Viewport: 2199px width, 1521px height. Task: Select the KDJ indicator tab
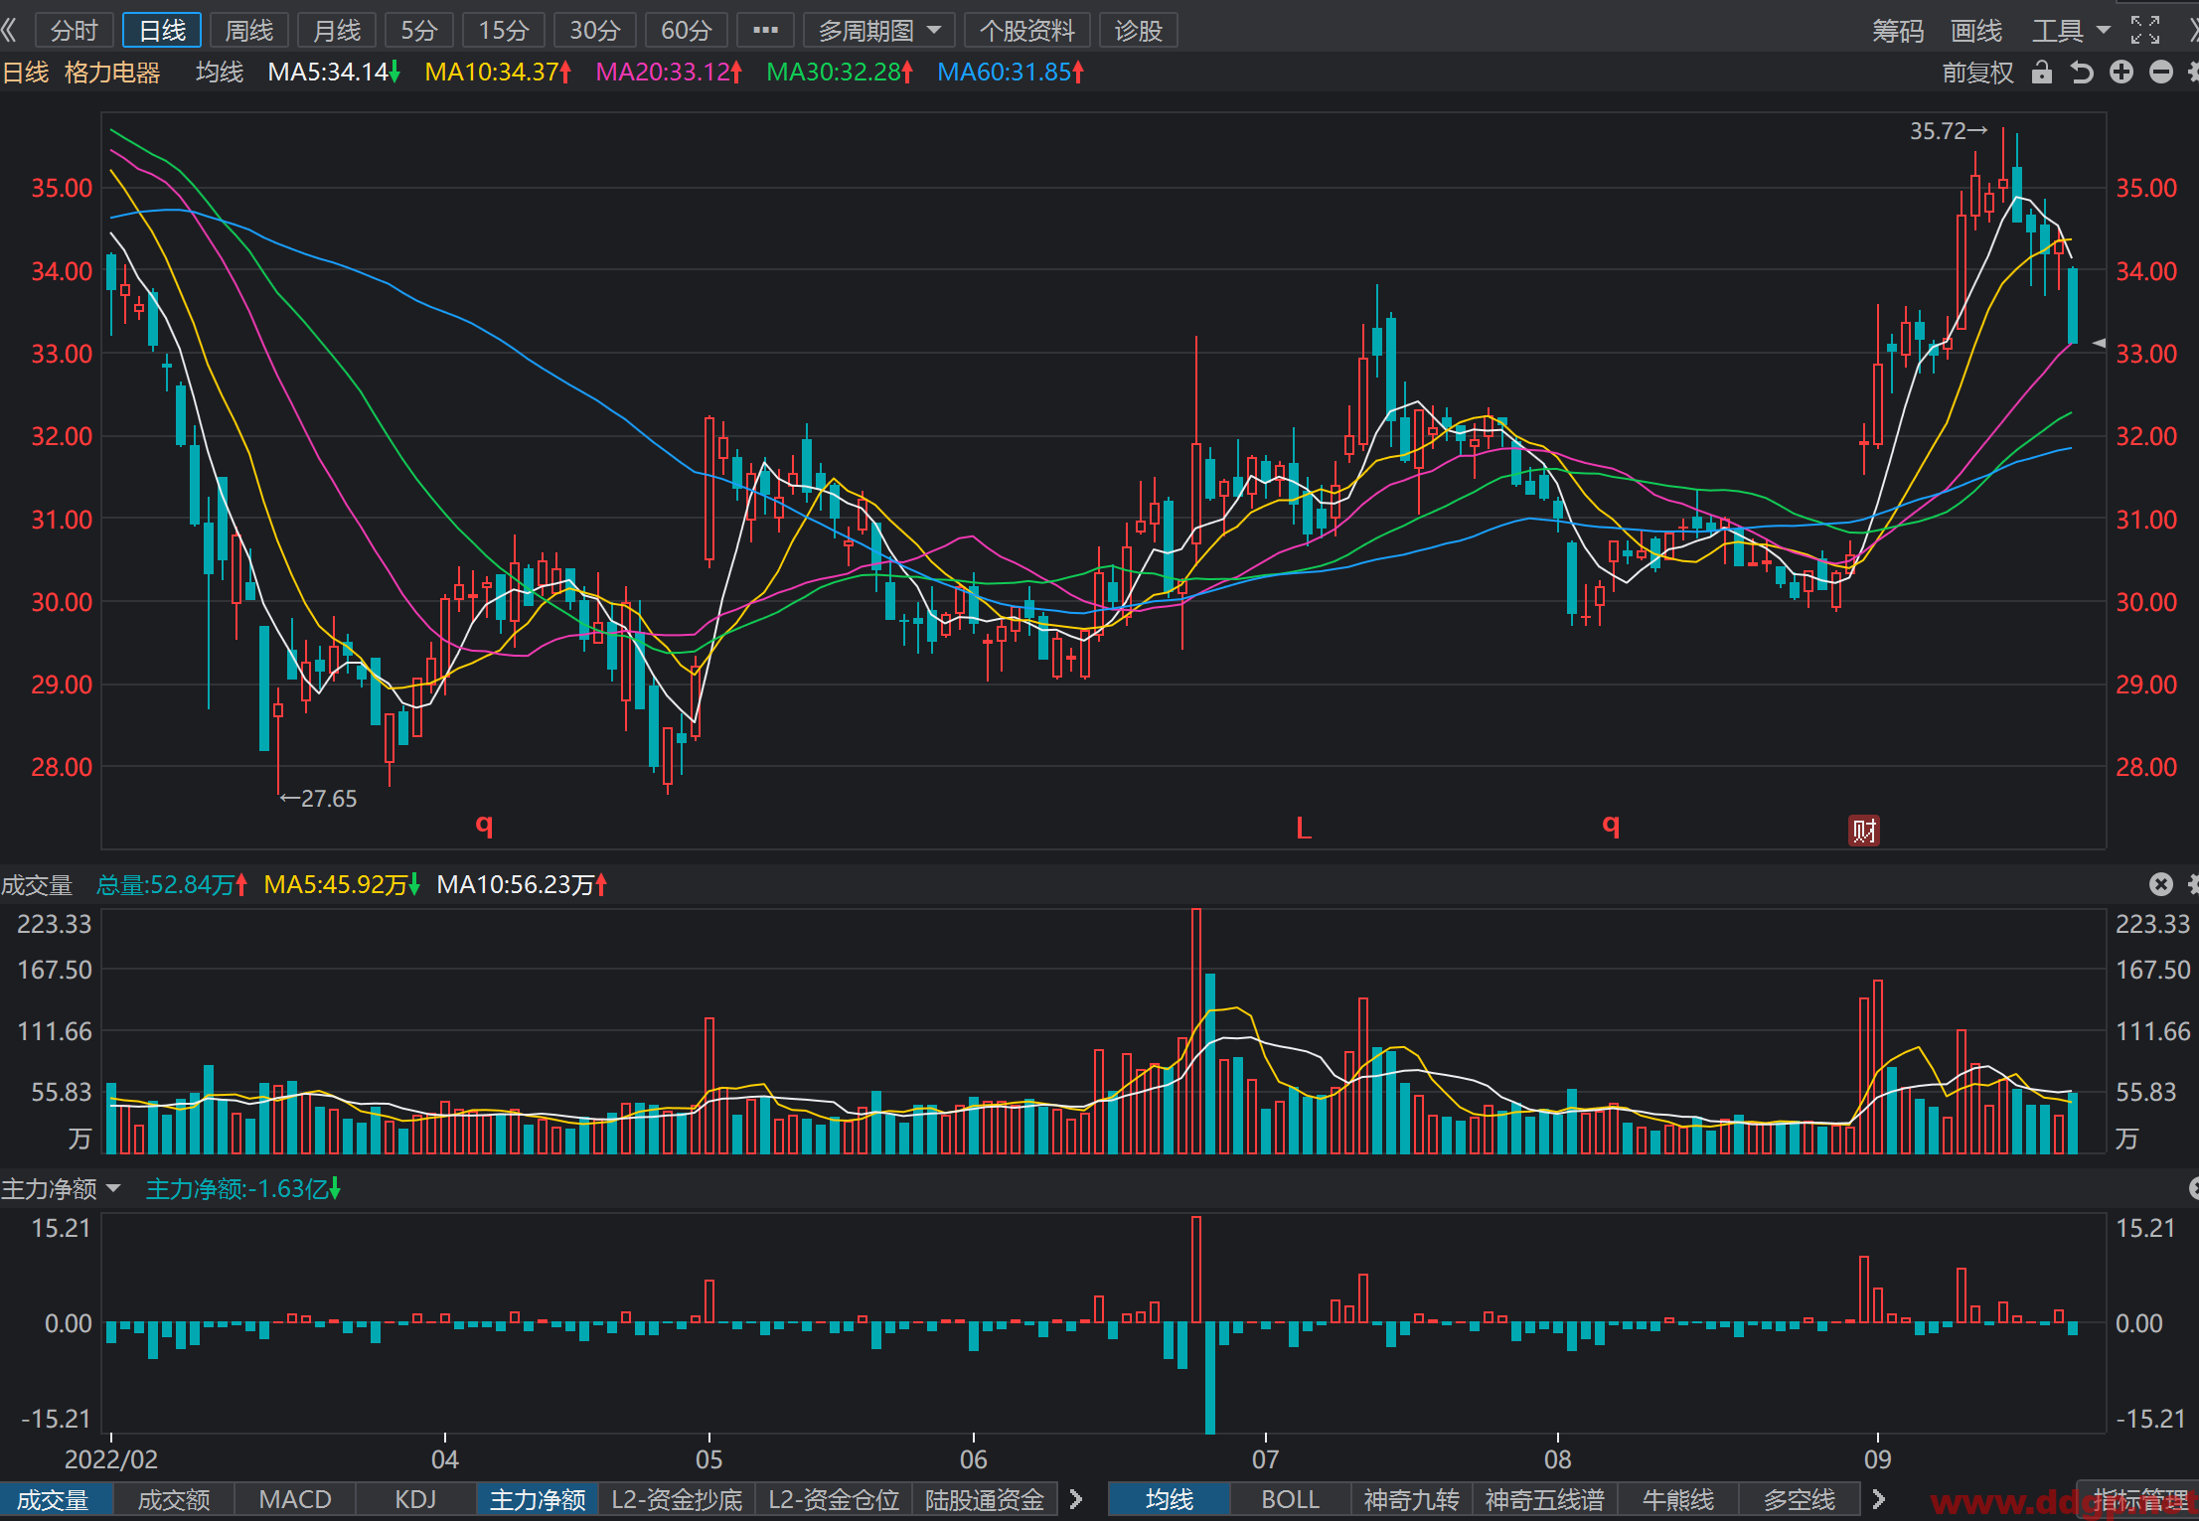point(415,1499)
